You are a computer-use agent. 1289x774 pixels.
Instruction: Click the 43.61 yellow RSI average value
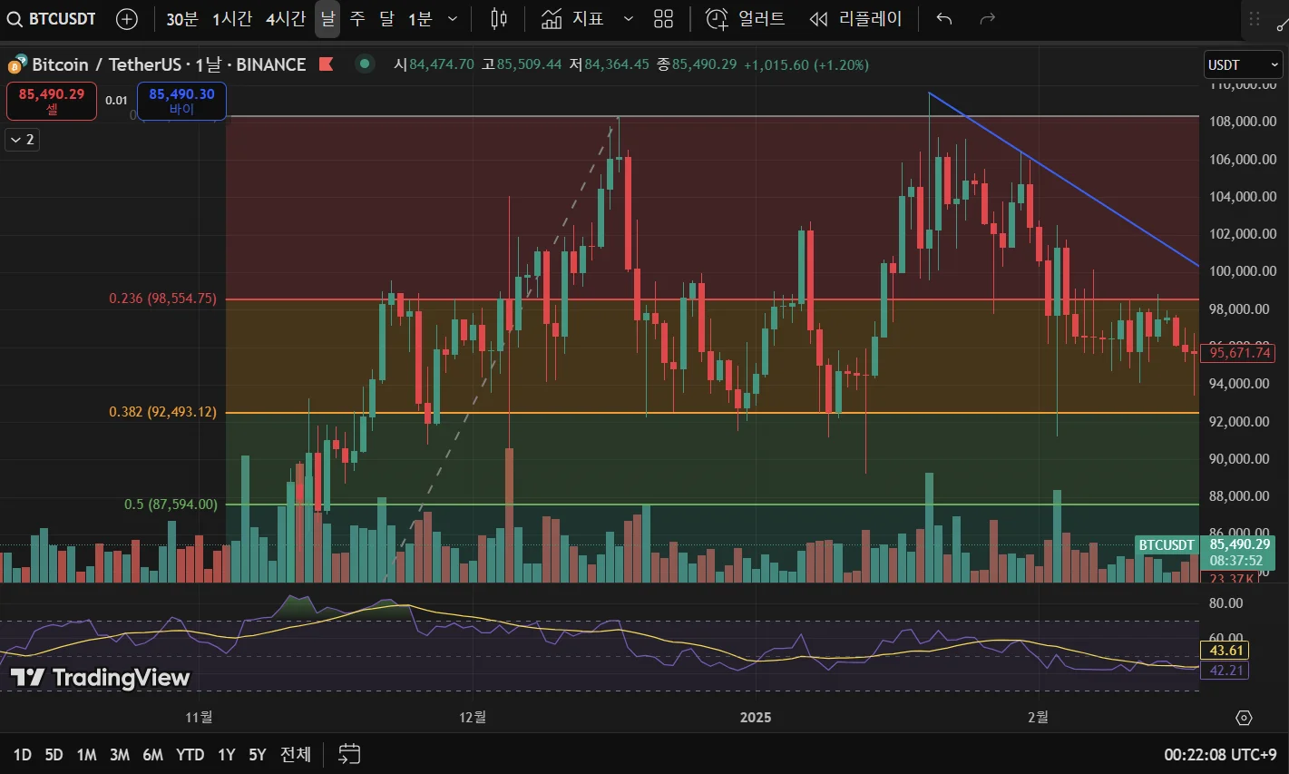pos(1226,651)
